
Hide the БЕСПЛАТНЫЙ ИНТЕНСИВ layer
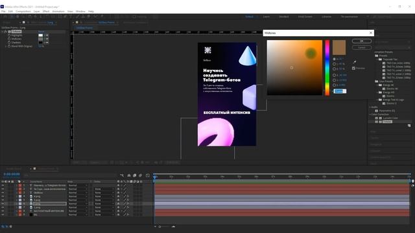click(x=3, y=211)
